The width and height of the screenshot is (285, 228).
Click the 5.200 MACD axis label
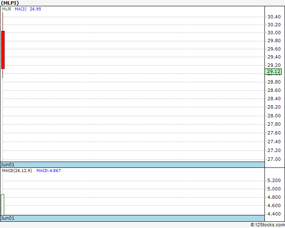click(x=274, y=180)
